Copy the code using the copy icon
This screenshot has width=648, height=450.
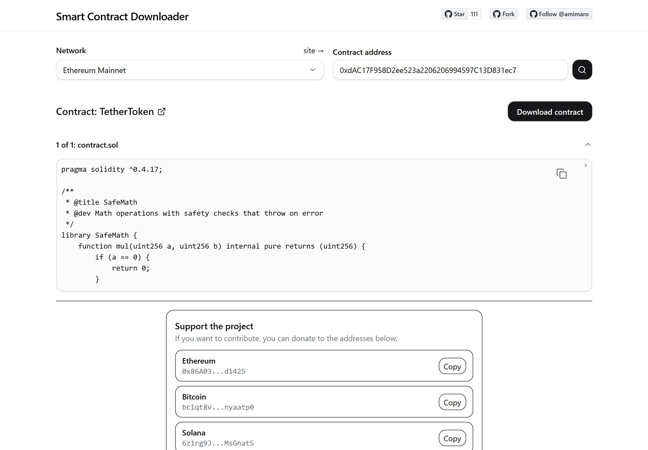[x=562, y=174]
